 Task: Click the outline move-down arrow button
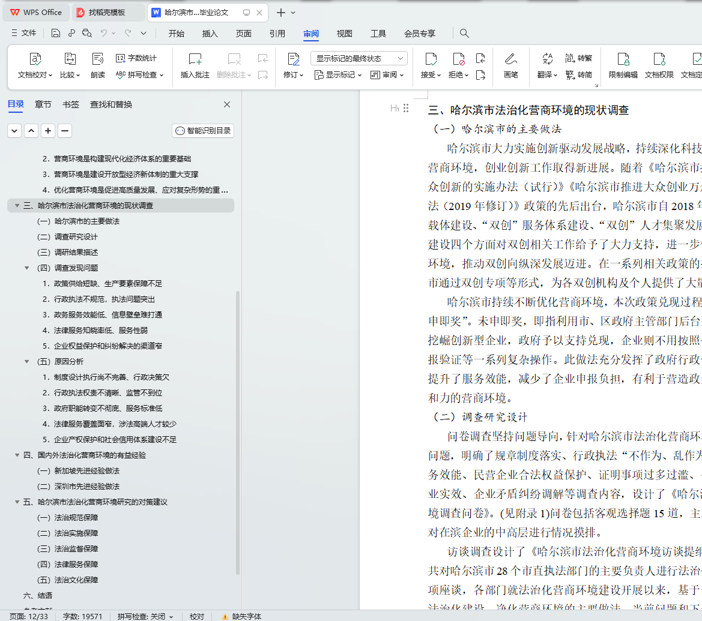tap(14, 131)
